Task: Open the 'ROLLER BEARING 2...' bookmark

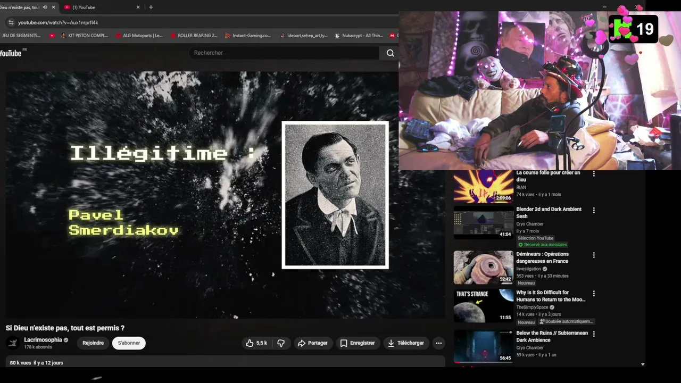Action: click(194, 36)
